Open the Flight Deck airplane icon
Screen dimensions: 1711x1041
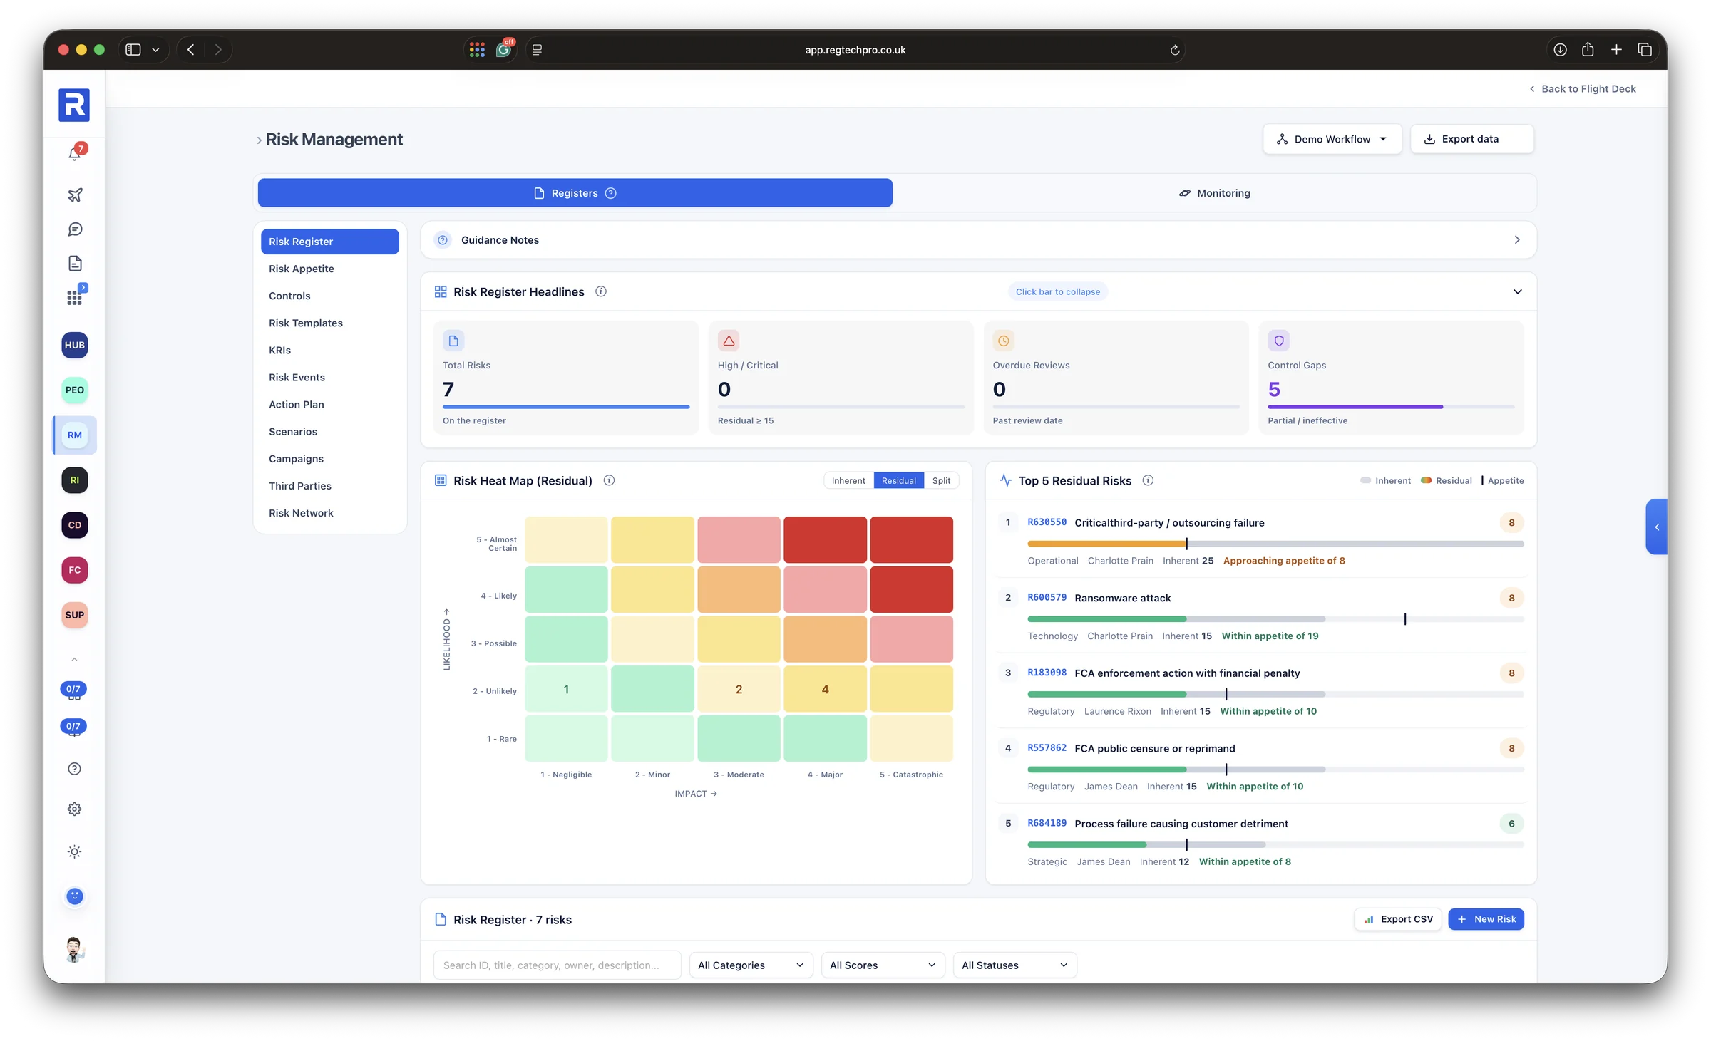coord(75,195)
